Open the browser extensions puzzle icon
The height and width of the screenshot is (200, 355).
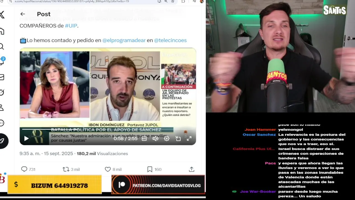pos(183,1)
